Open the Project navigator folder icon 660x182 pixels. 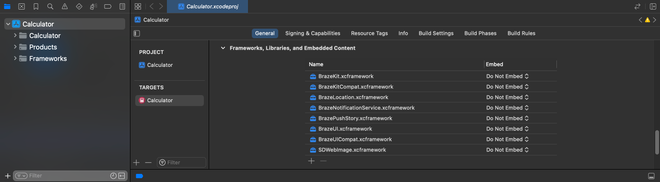7,7
